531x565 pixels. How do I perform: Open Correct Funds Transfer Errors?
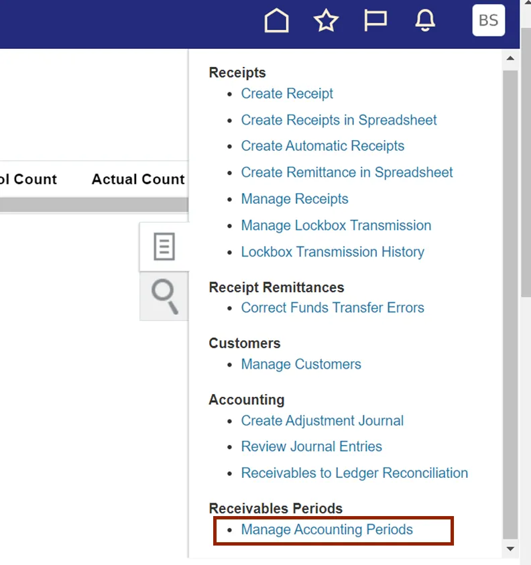click(x=333, y=308)
